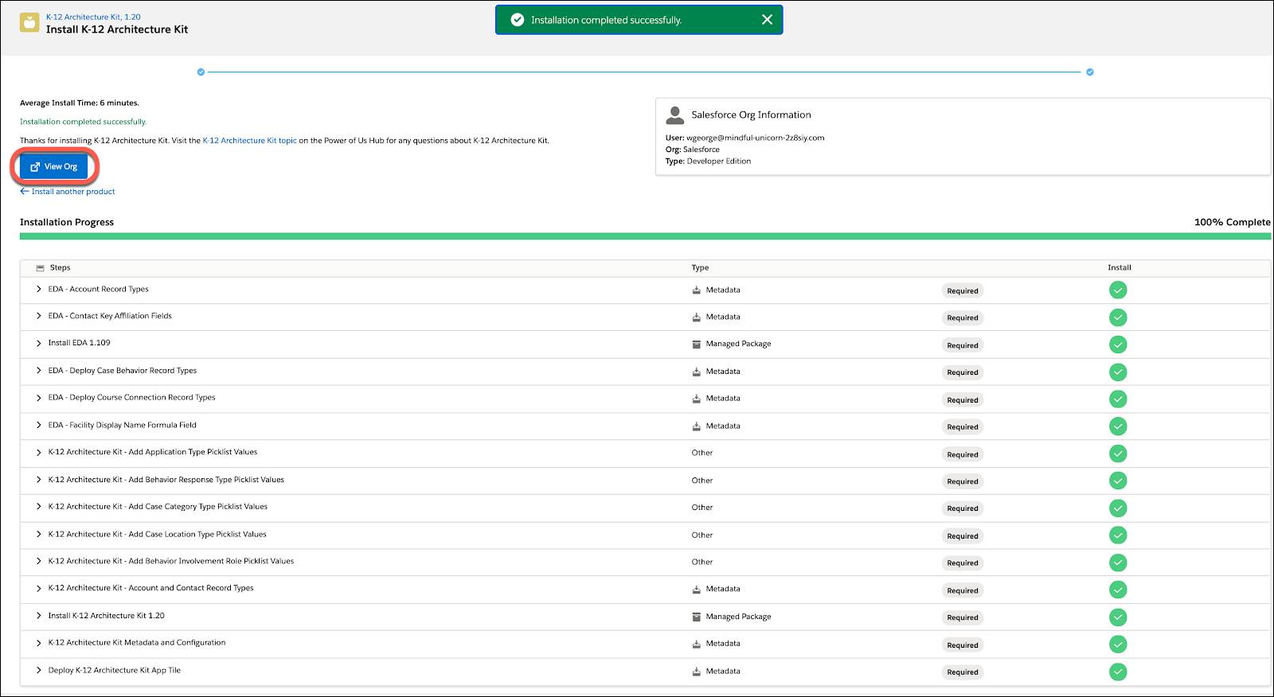Open the org with View Org button
The width and height of the screenshot is (1274, 697).
(x=54, y=167)
